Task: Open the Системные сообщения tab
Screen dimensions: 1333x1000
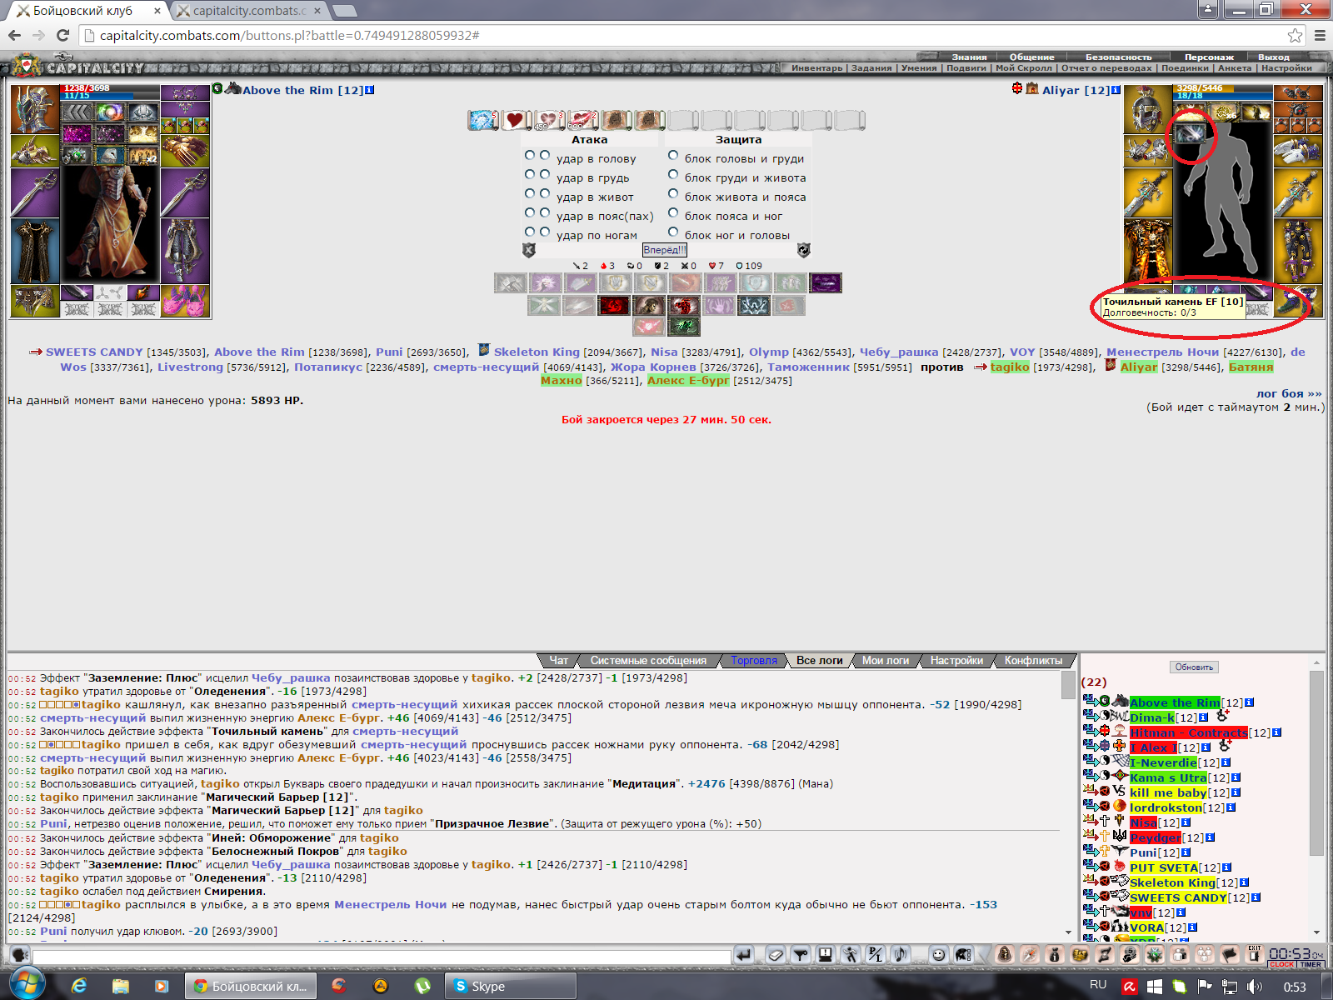Action: 648,661
